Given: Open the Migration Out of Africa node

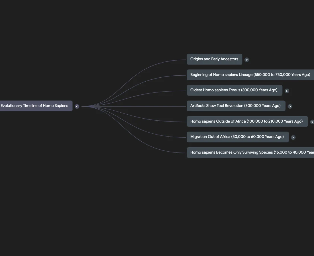Looking at the screenshot, I should (x=237, y=137).
